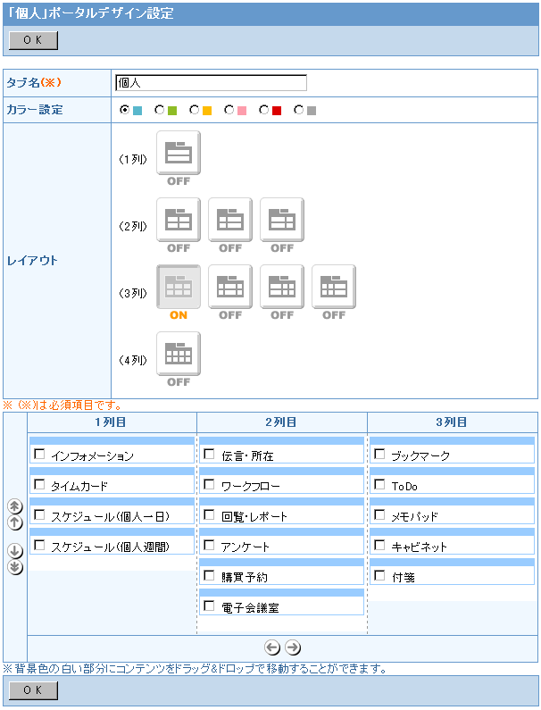Image resolution: width=541 pixels, height=710 pixels.
Task: Click the single down arrow button
Action: point(15,551)
